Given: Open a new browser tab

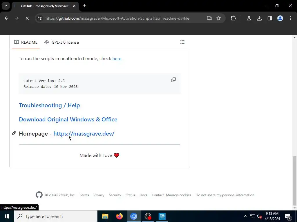Looking at the screenshot, I should pyautogui.click(x=85, y=6).
